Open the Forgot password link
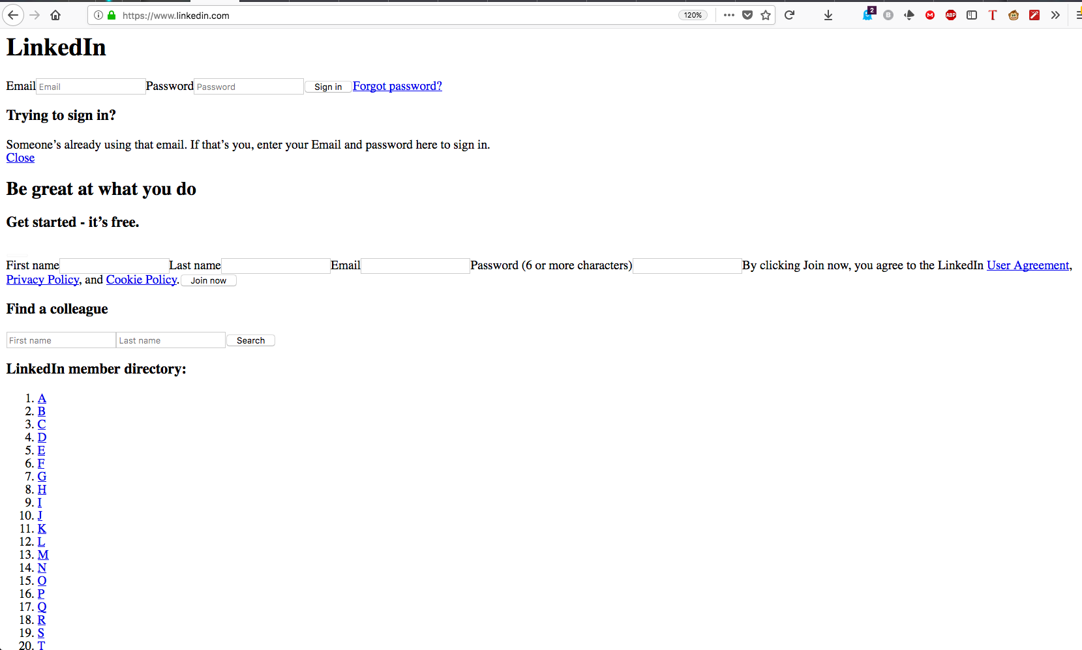The height and width of the screenshot is (650, 1082). (x=397, y=86)
